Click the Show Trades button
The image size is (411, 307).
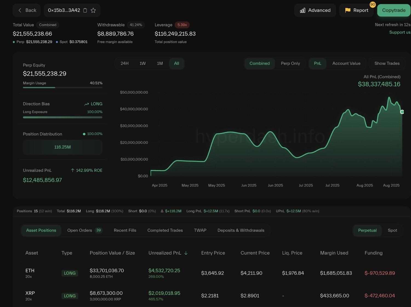[387, 63]
